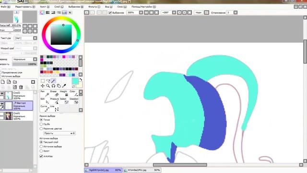Adjust the layer opacity 100% slider
This screenshot has height=173, width=307.
tap(24, 64)
